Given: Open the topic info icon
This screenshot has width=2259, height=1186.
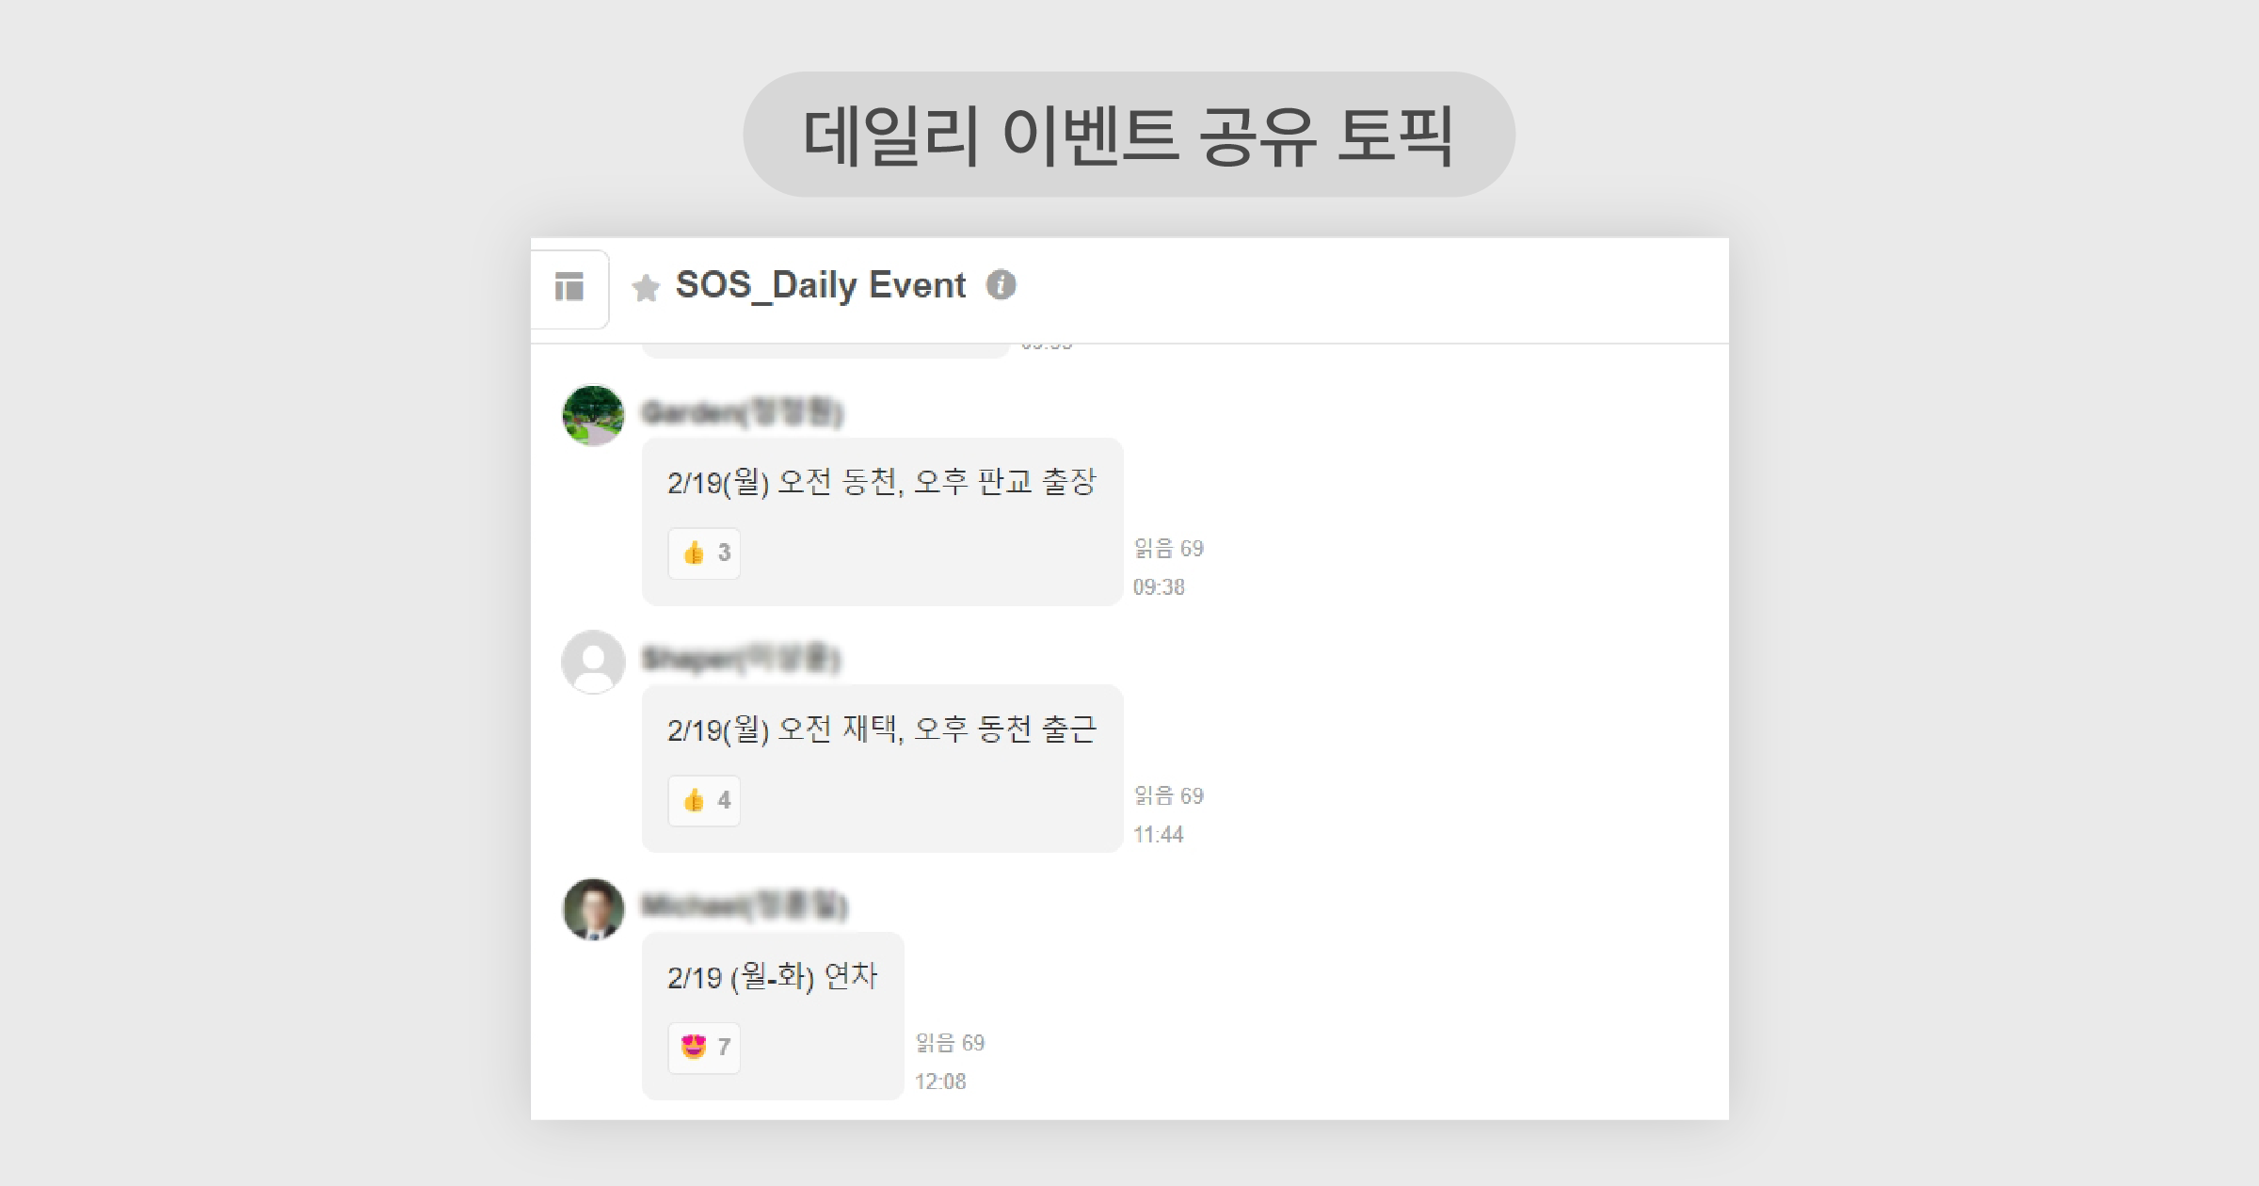Looking at the screenshot, I should [1001, 284].
